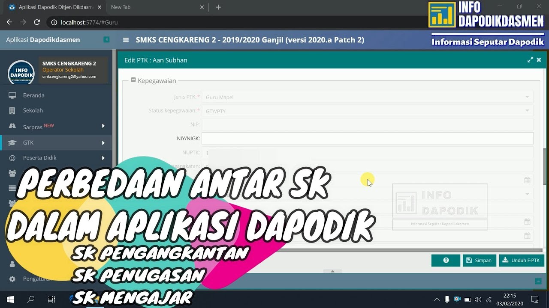Maximize the Edit PTK dialog

tap(530, 60)
